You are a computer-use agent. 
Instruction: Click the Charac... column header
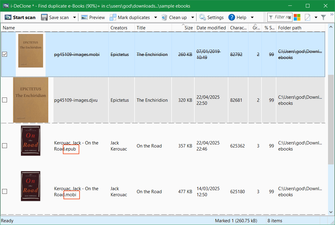(x=238, y=28)
